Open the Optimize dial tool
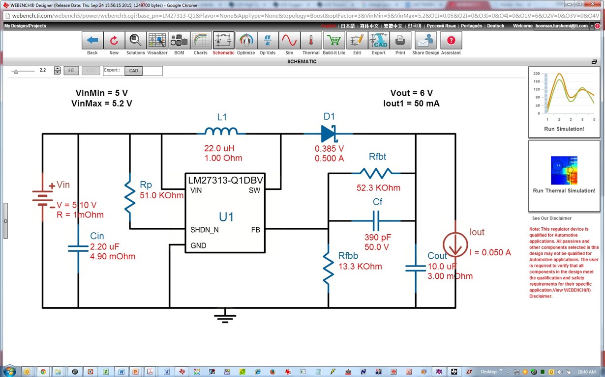Screen dimensions: 605x377 pos(245,40)
